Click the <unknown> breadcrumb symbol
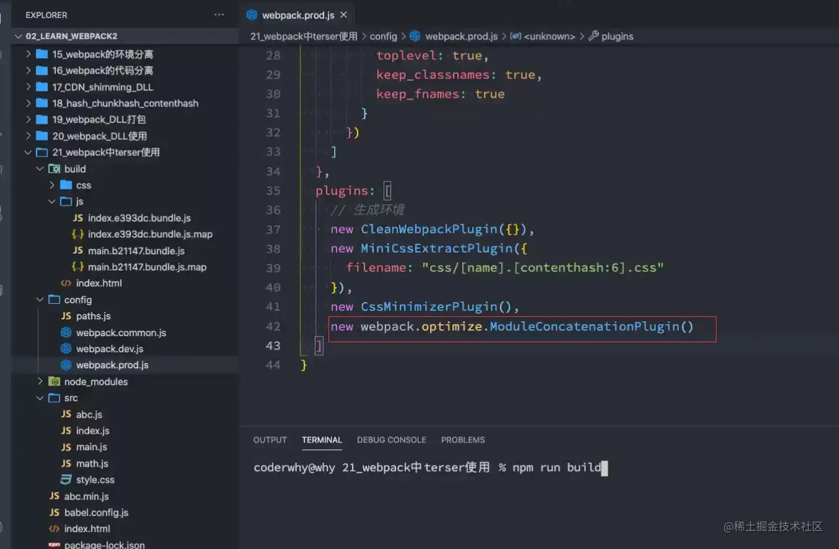839x549 pixels. pos(543,36)
